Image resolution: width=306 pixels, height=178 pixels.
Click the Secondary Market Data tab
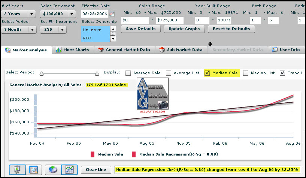(238, 49)
